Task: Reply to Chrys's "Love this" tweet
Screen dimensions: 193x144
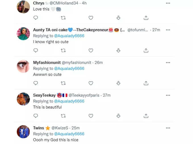Action: (36, 18)
